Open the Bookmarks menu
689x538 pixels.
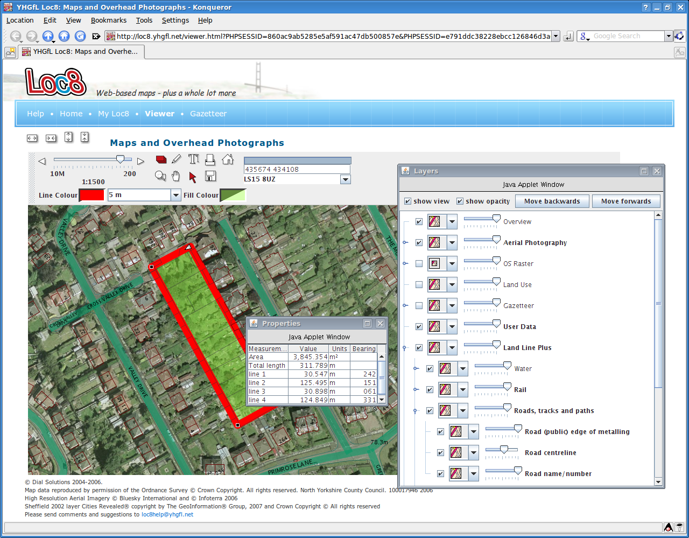click(109, 20)
